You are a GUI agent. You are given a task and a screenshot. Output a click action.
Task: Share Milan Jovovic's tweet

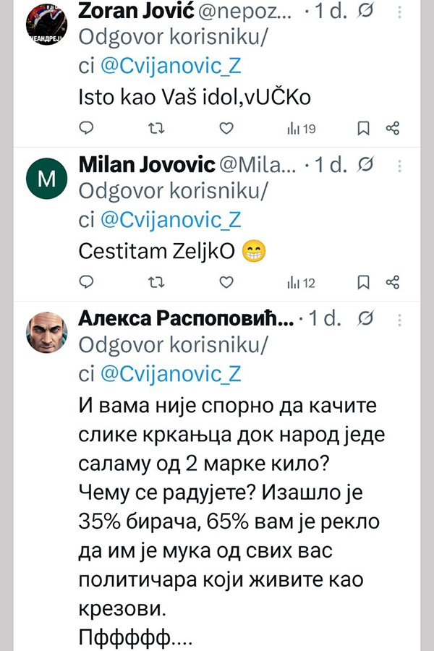(393, 282)
